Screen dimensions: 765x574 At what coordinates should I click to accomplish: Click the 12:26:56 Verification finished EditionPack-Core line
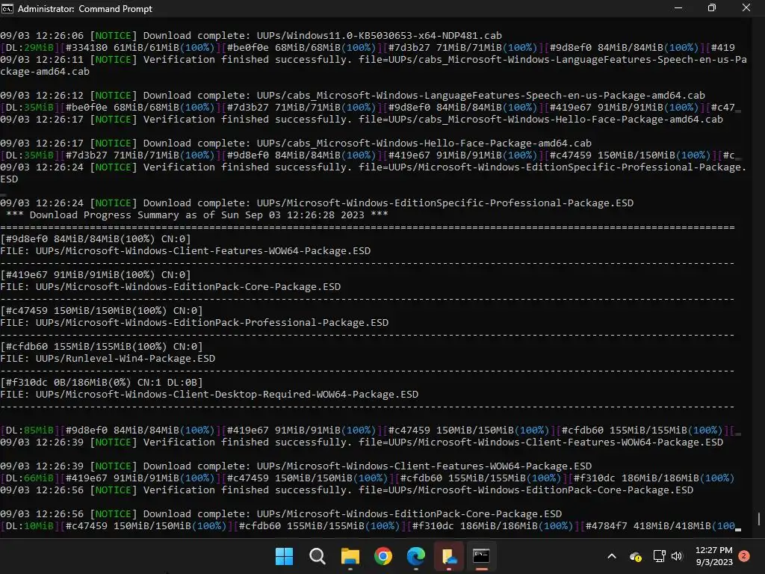click(x=347, y=490)
